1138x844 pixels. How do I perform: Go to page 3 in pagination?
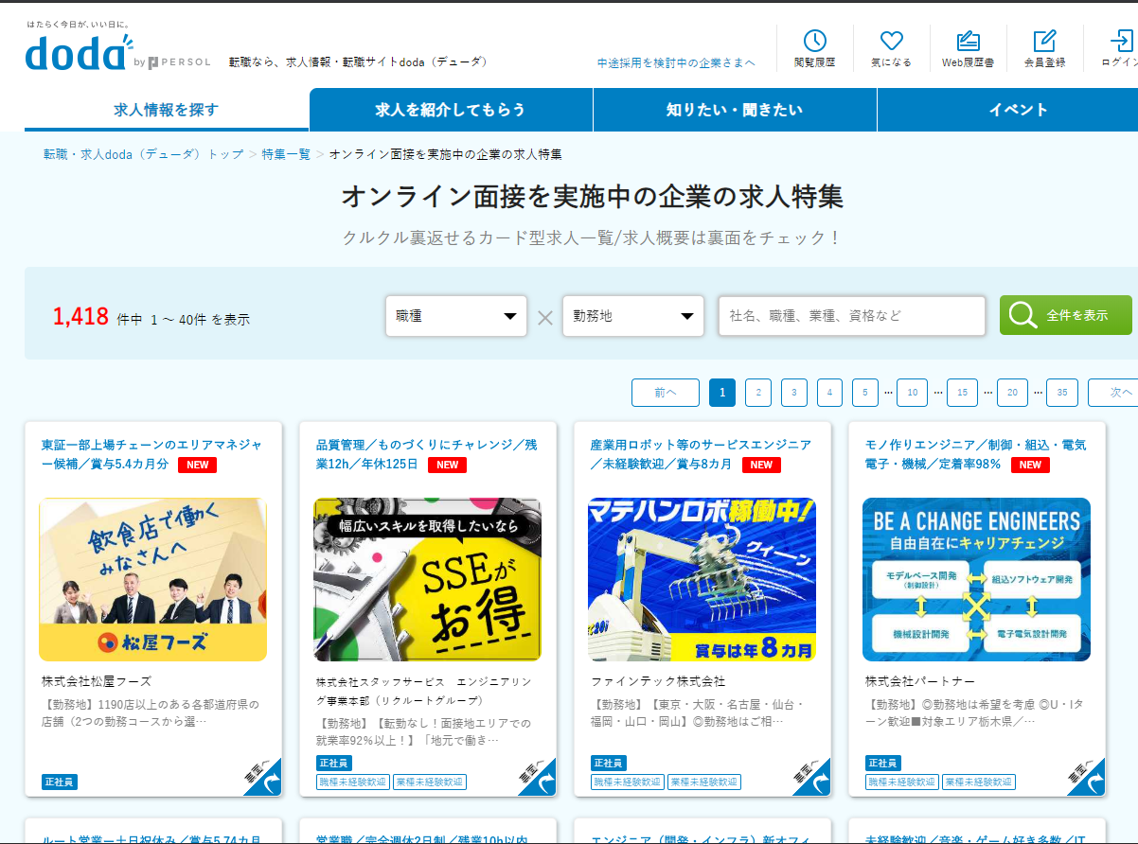point(794,393)
